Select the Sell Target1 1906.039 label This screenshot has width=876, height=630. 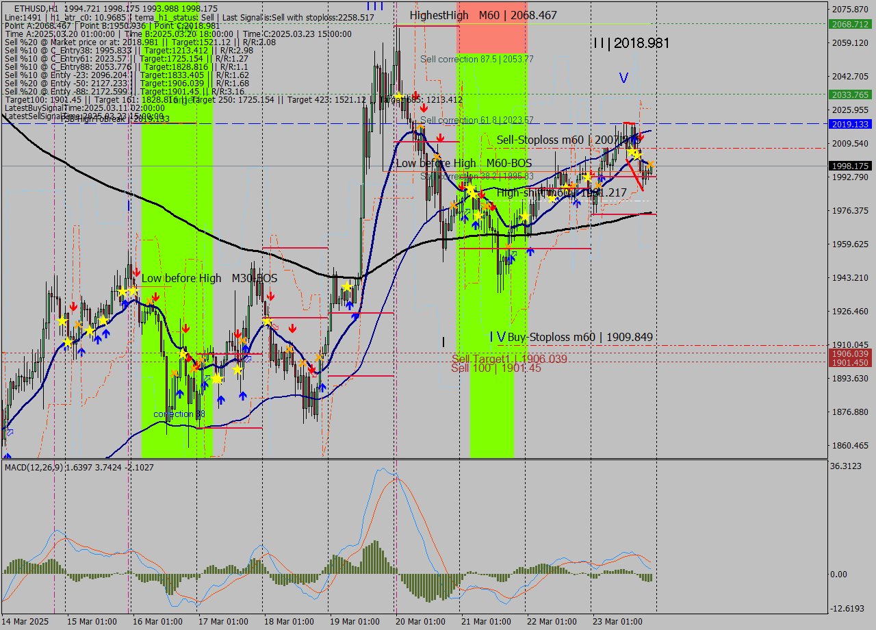(x=509, y=359)
